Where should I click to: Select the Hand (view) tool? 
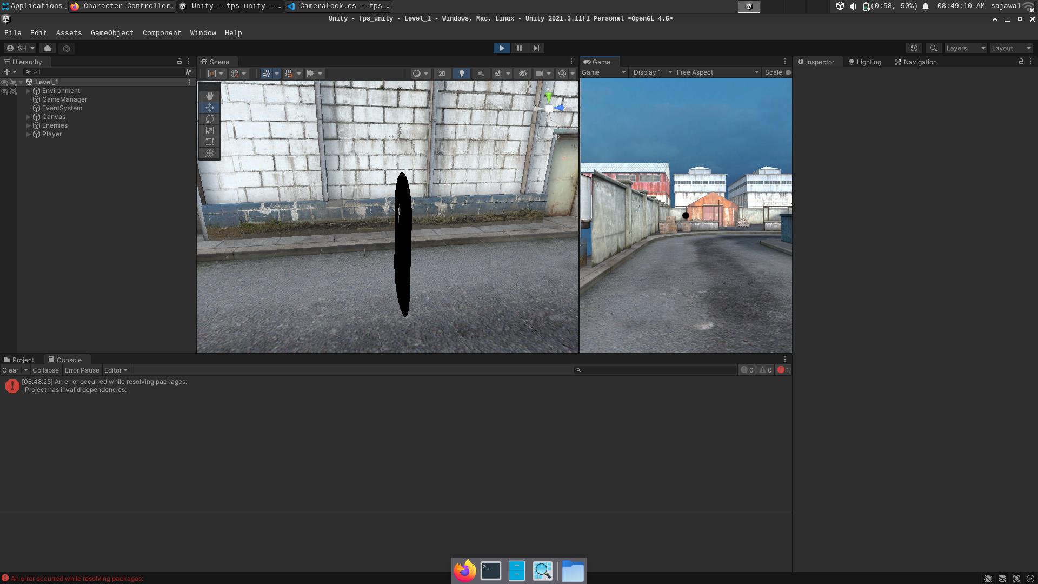coord(210,96)
